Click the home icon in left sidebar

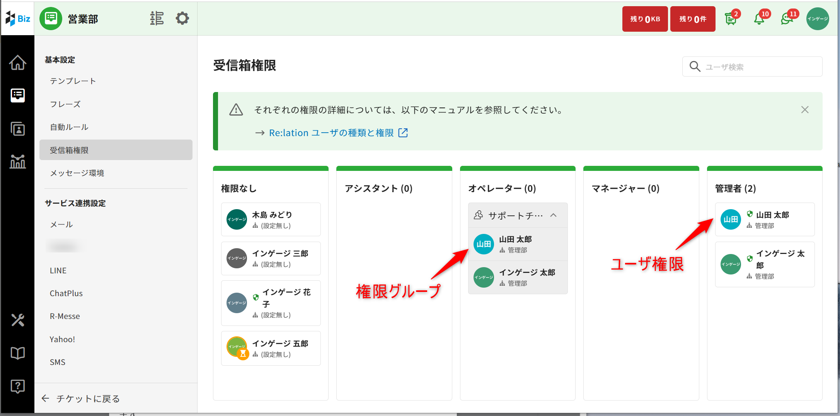18,63
